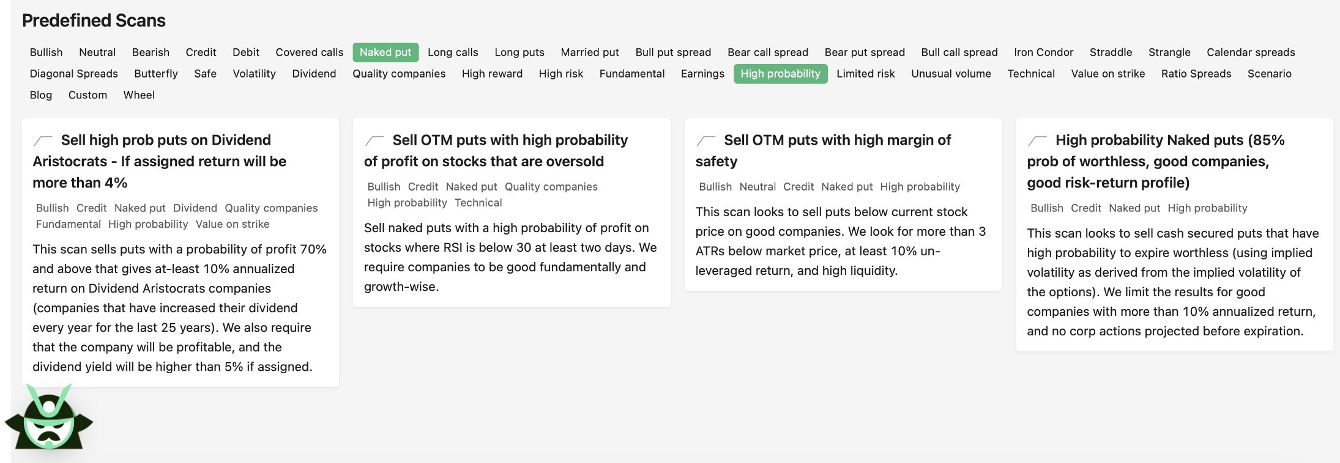This screenshot has height=463, width=1340.
Task: Deselect the active Naked put filter
Action: tap(385, 53)
